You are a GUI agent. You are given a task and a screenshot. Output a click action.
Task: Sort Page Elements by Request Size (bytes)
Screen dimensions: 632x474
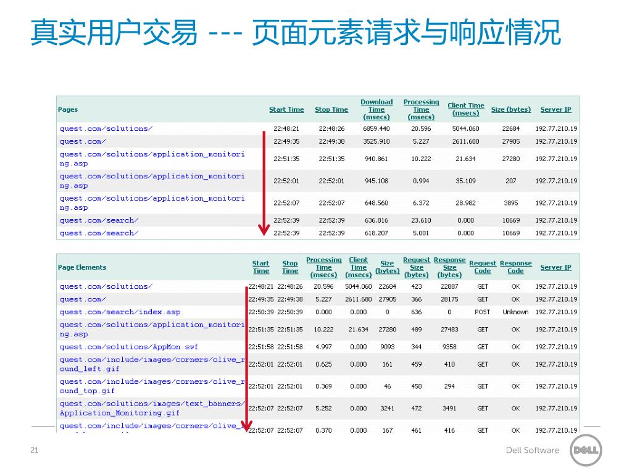(x=417, y=267)
